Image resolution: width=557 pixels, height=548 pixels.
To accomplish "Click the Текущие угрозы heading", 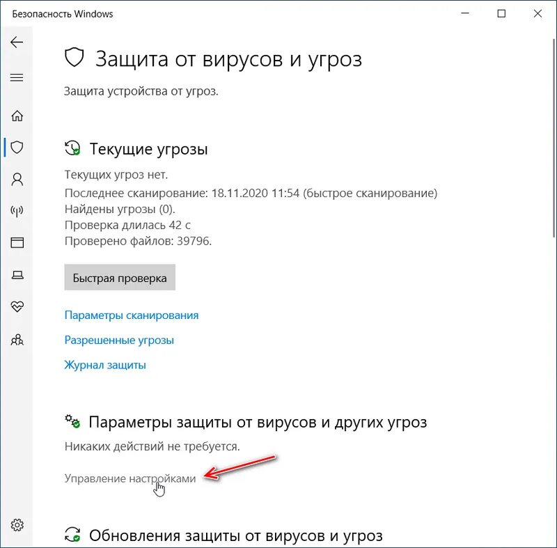I will click(x=148, y=149).
